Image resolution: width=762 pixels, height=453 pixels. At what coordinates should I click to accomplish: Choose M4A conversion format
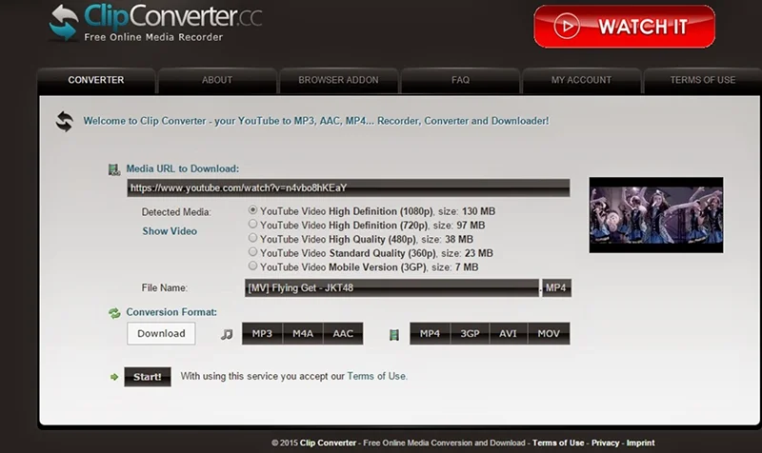tap(303, 333)
